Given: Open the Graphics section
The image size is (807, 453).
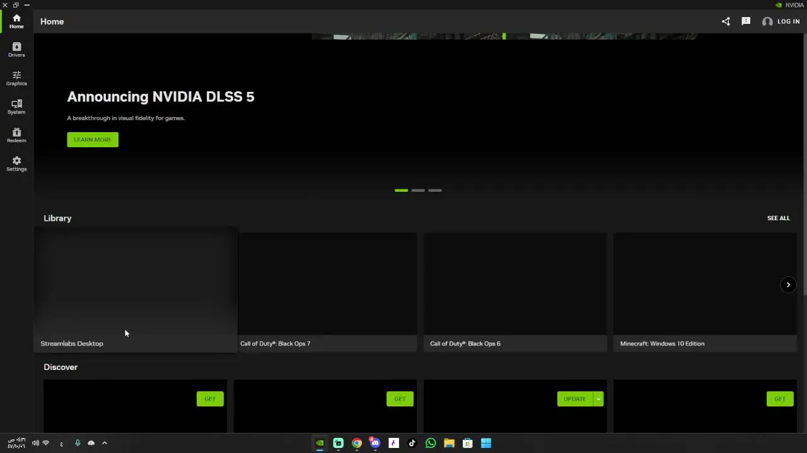Looking at the screenshot, I should 16,78.
